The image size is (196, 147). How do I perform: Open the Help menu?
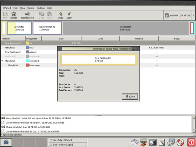50,8
